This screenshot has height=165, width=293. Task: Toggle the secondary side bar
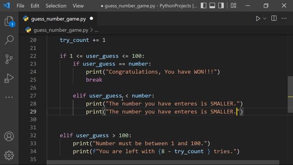pyautogui.click(x=221, y=5)
